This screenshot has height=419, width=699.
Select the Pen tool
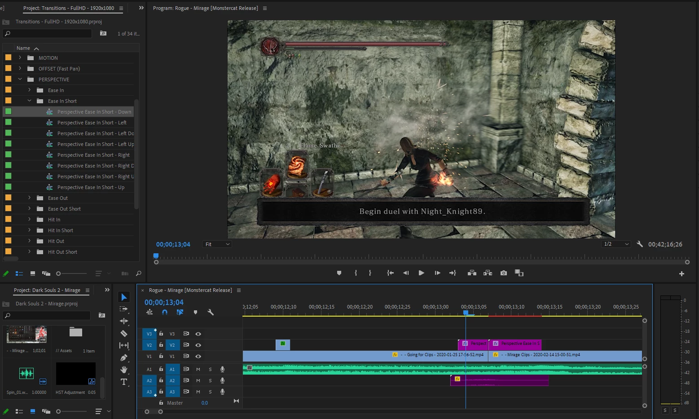[124, 358]
